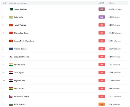Image resolution: width=130 pixels, height=107 pixels.
Task: Click the Kosovo flag icon beside Pristina
Action: (x=11, y=49)
